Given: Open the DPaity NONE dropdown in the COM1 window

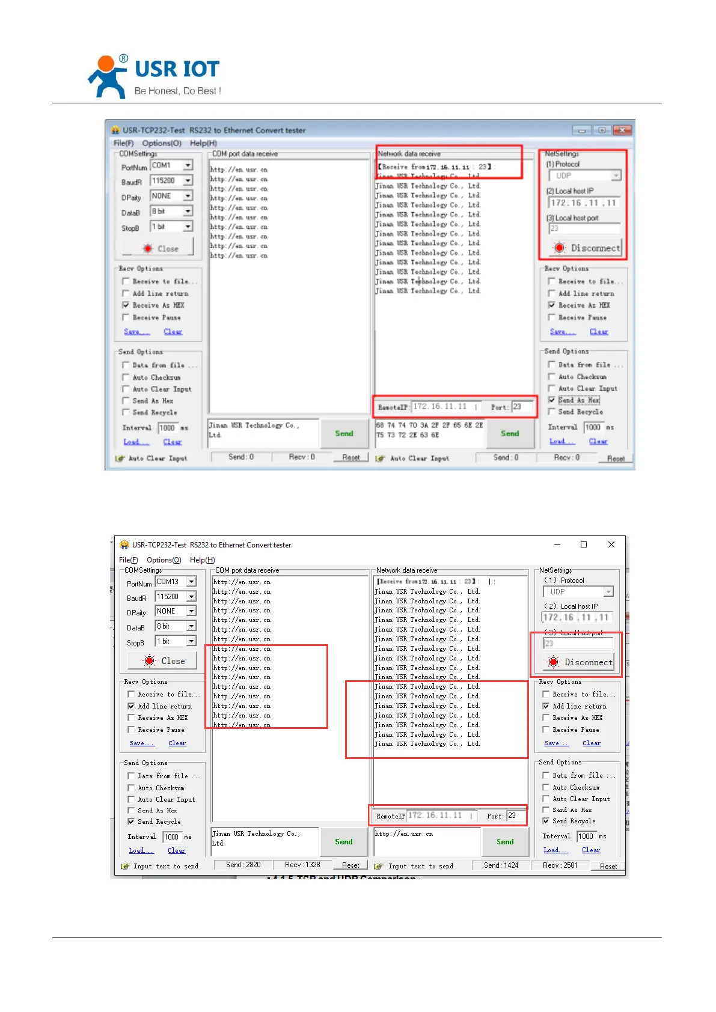Looking at the screenshot, I should pyautogui.click(x=188, y=196).
